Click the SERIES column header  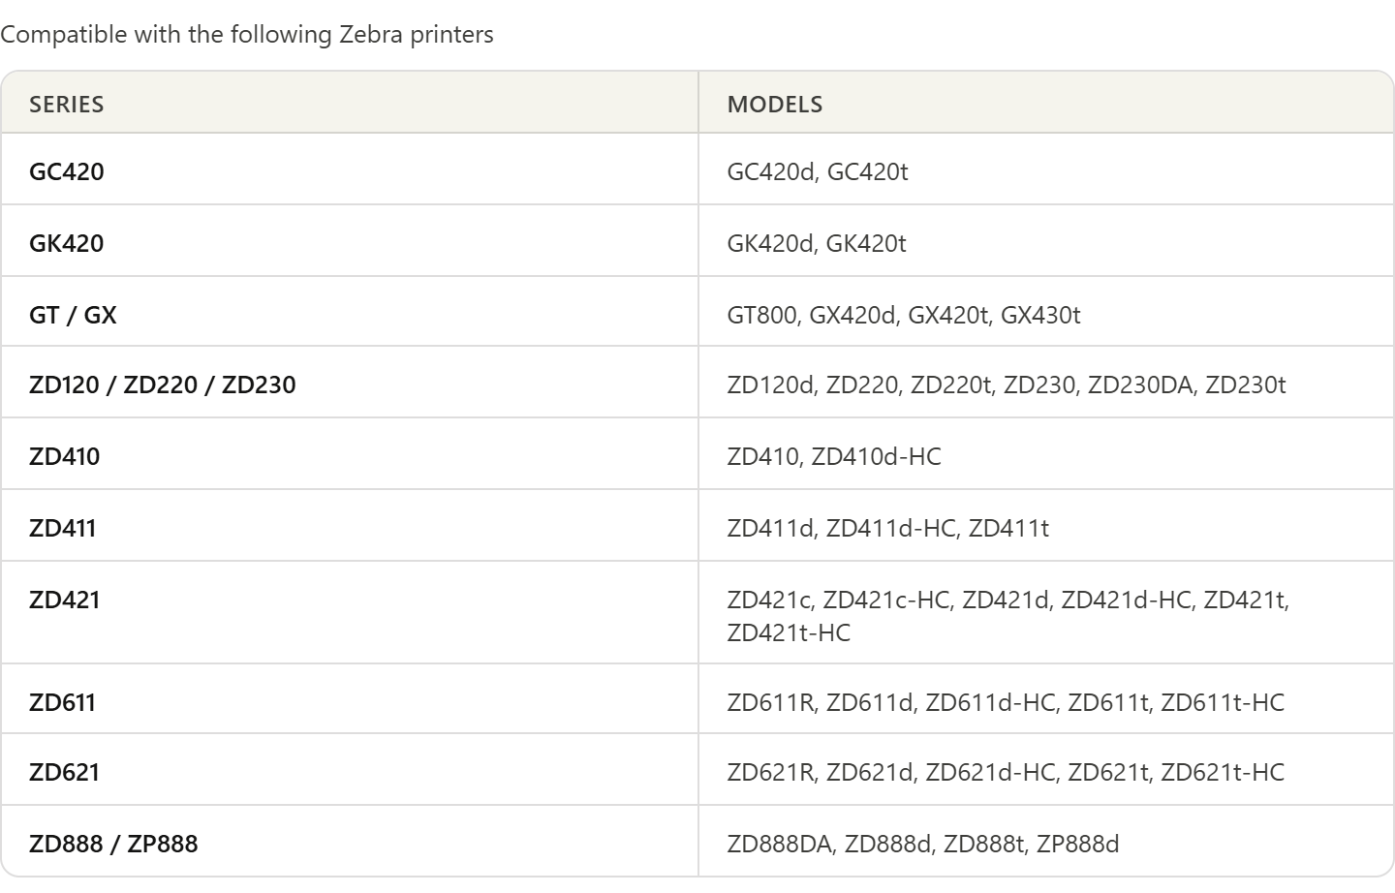66,105
